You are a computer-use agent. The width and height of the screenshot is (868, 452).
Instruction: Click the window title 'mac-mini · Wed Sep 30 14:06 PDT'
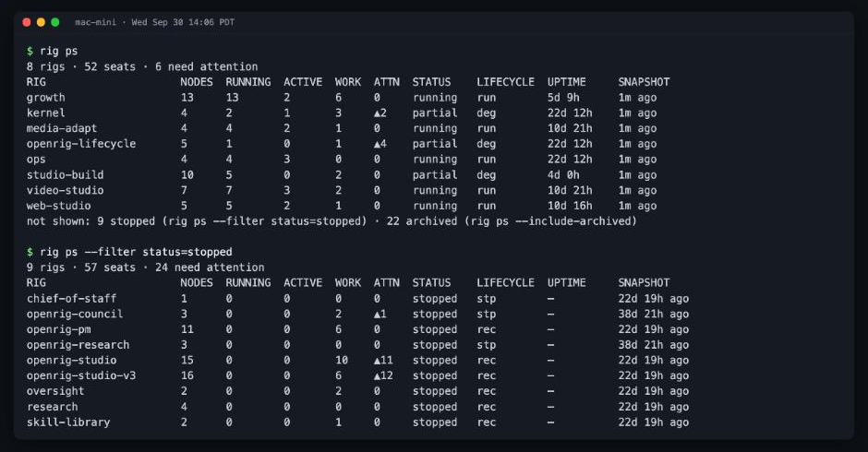[155, 22]
